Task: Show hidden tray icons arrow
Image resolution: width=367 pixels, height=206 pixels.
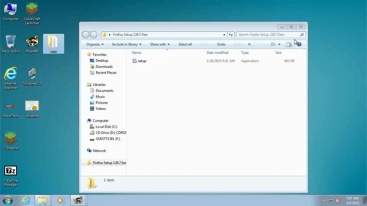Action: (x=324, y=201)
